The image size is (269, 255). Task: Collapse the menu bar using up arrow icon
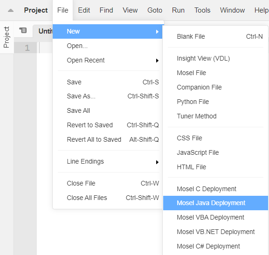tap(11, 10)
